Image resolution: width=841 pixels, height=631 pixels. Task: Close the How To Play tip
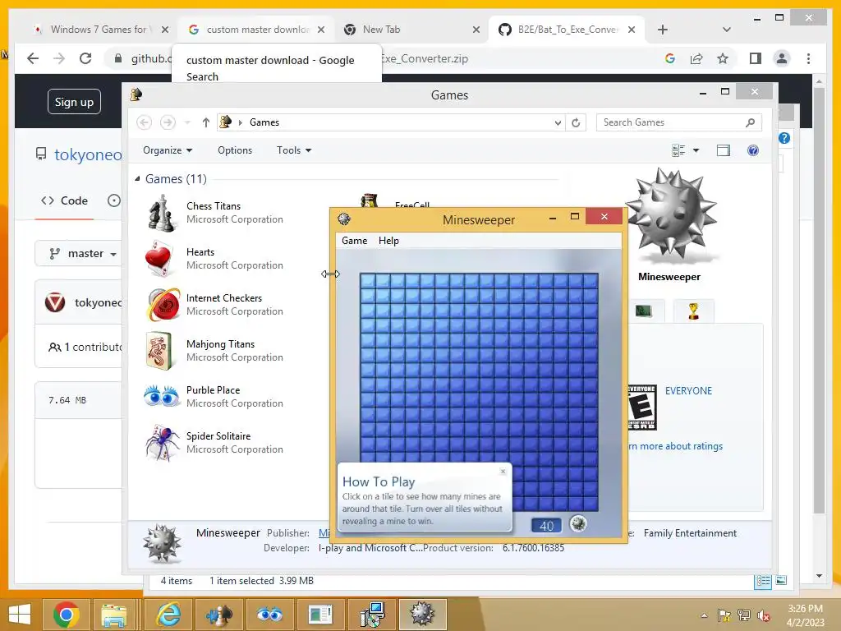pos(503,471)
